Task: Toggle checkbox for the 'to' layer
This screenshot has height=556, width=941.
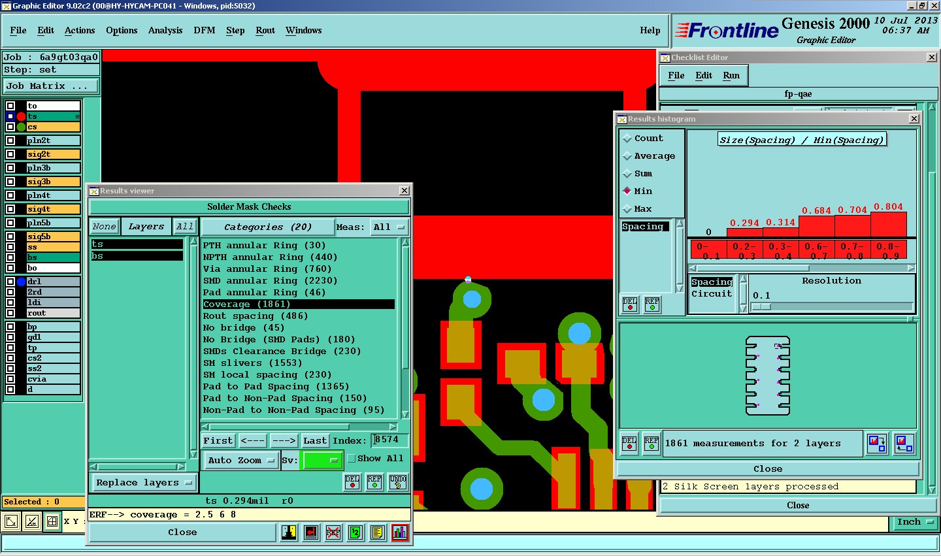Action: [10, 106]
